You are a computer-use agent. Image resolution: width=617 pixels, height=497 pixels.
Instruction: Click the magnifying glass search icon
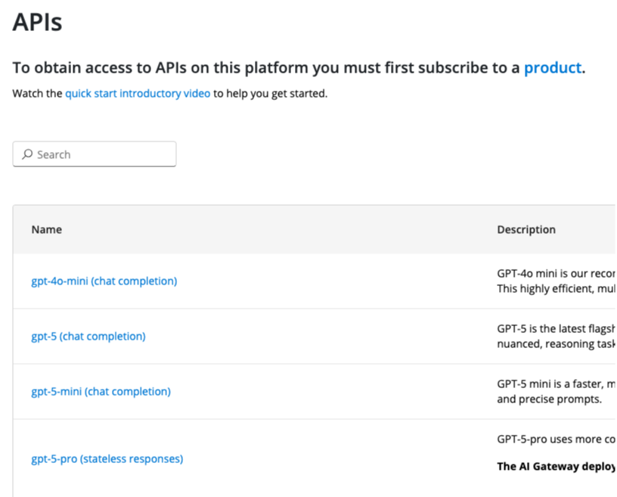click(27, 154)
